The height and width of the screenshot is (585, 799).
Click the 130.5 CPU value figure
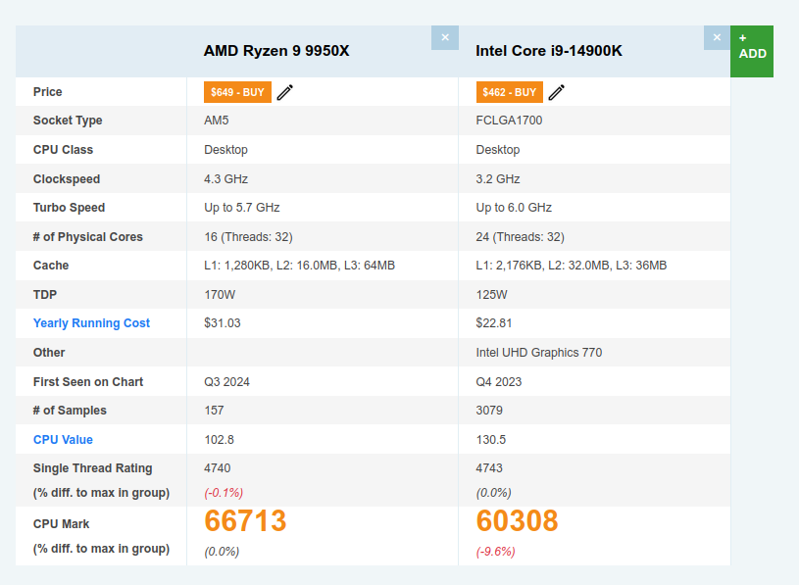coord(491,440)
